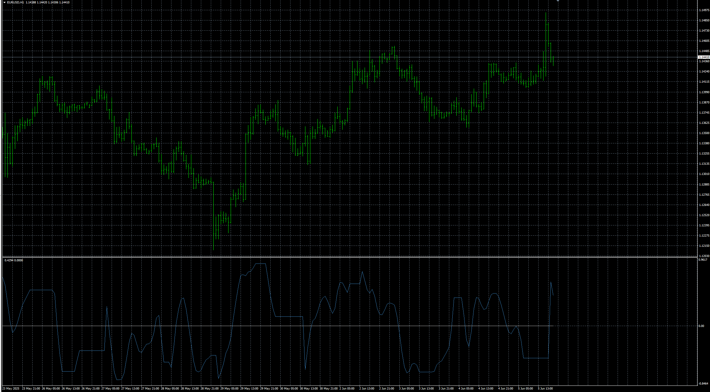
Task: Click the 1.13255 price axis label
Action: 704,154
